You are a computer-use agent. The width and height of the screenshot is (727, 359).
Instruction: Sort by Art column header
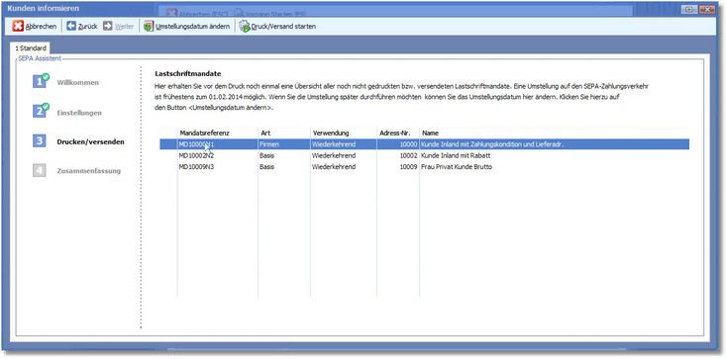(284, 133)
